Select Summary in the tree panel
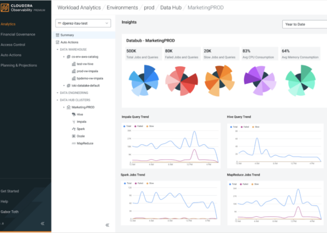The image size is (327, 233). pos(84,35)
